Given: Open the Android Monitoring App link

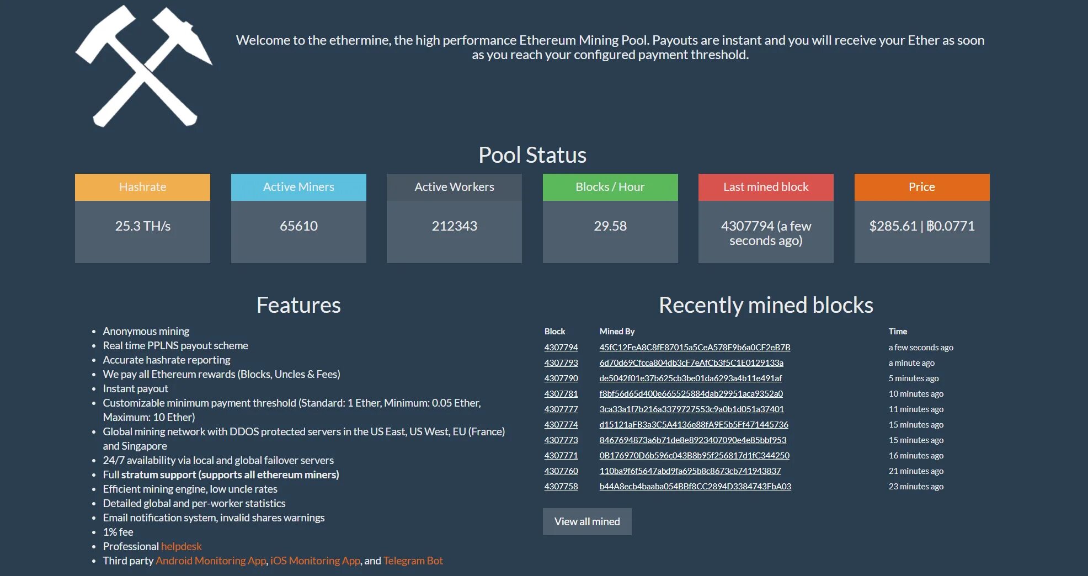Looking at the screenshot, I should point(211,561).
